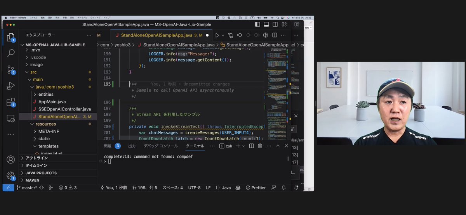Open SSEOpenAIController.java in the explorer
The width and height of the screenshot is (466, 215).
[x=61, y=109]
